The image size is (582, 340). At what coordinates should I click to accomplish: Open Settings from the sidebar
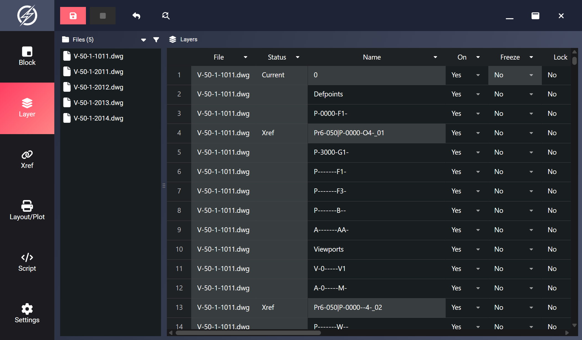coord(27,314)
